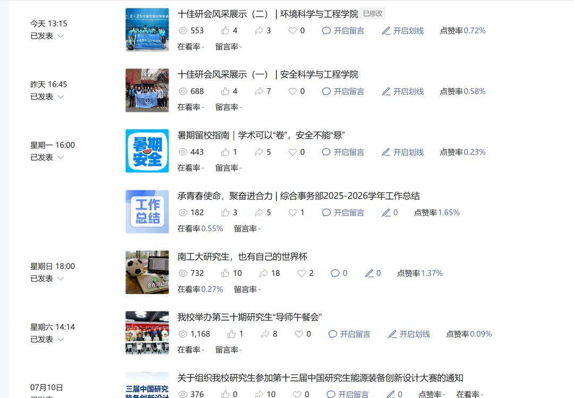Click views eye icon showing 1,168
Screen dimensions: 574x398
point(183,334)
